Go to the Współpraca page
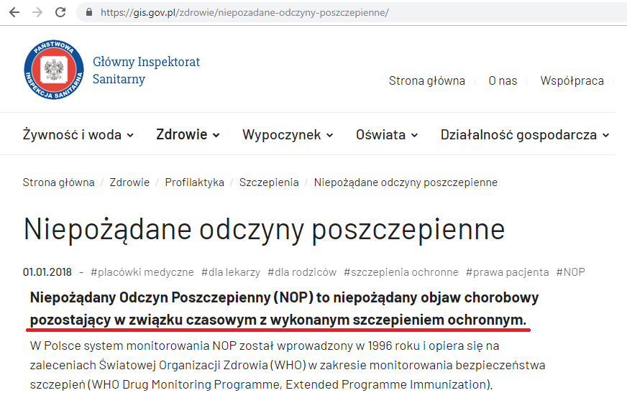Screen dimensions: 627x403 (x=572, y=80)
